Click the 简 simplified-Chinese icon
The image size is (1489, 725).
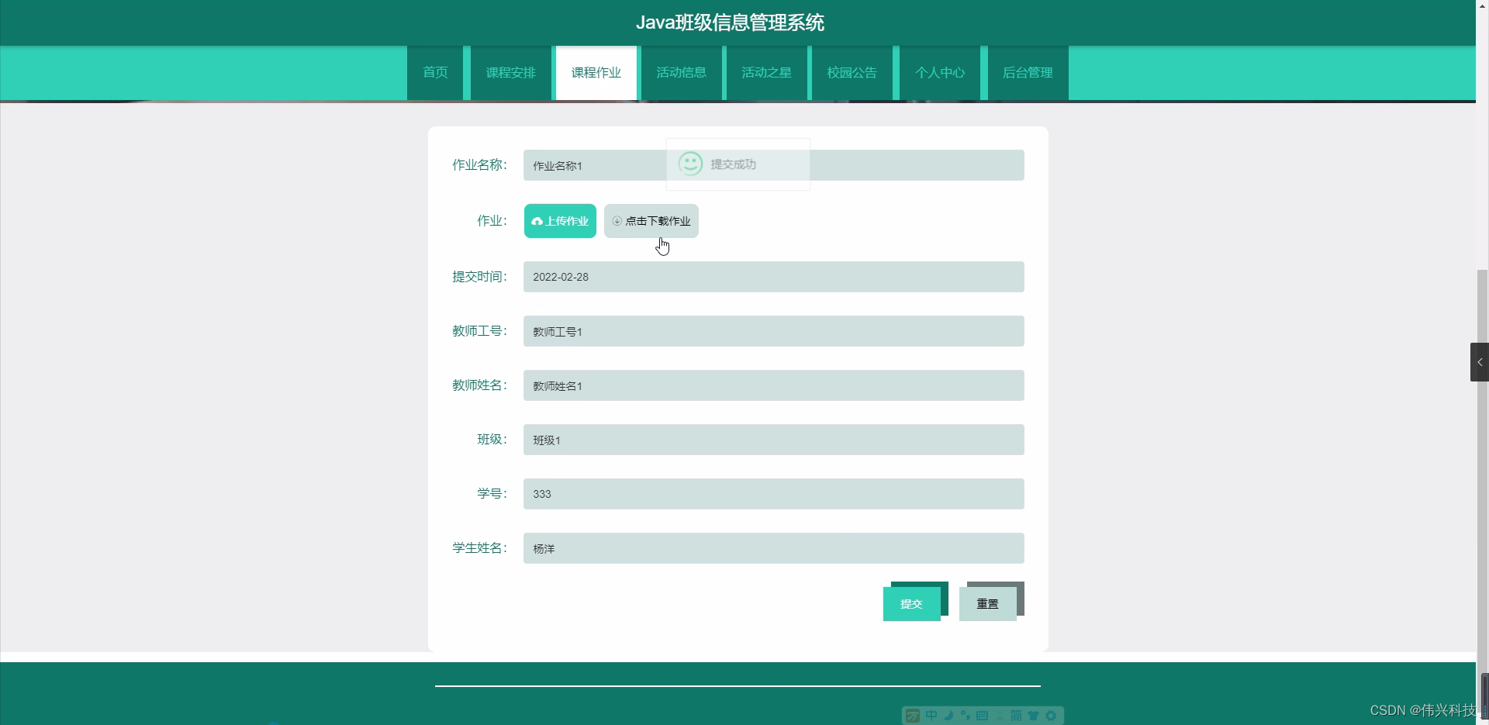[x=1016, y=715]
